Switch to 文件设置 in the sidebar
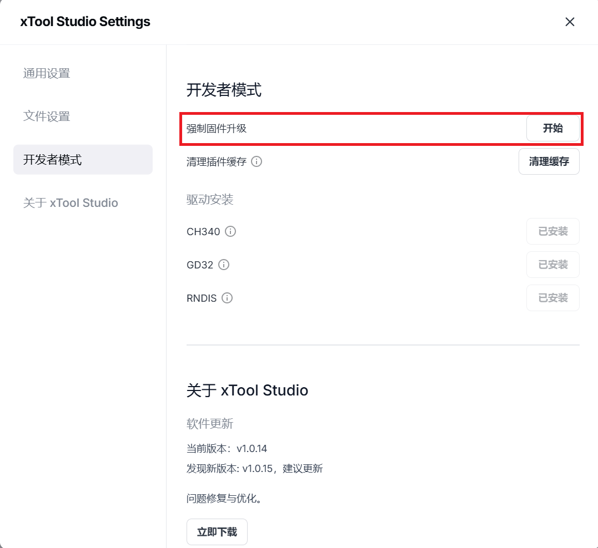 (47, 116)
